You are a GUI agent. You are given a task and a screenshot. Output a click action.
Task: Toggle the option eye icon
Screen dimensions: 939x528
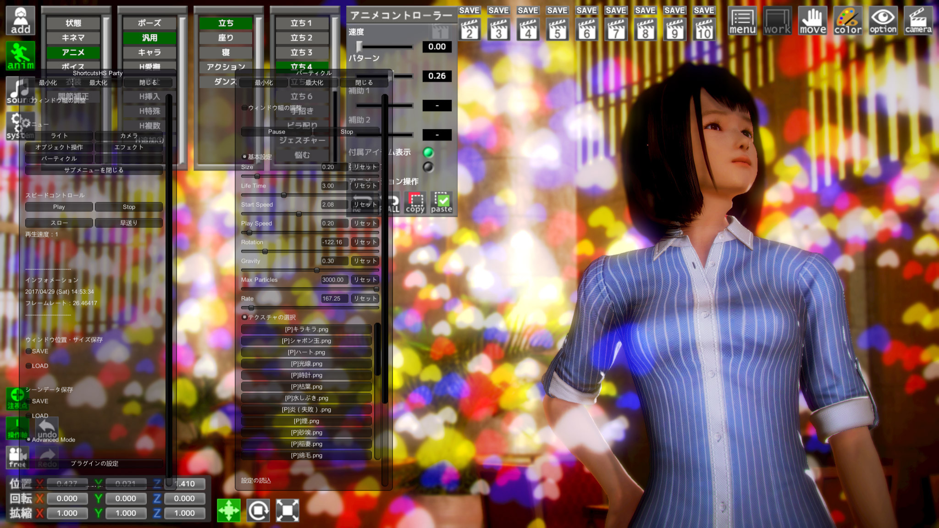click(x=883, y=21)
